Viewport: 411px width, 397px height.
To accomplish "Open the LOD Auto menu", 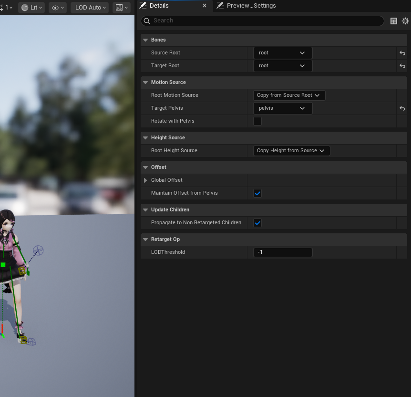I will (x=90, y=8).
